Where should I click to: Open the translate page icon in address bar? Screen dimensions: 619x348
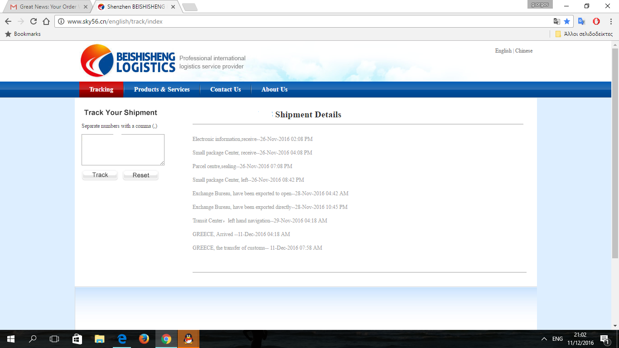click(556, 21)
